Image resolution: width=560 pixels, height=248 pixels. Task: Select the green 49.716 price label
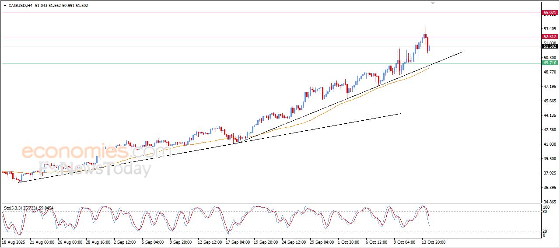pos(549,63)
